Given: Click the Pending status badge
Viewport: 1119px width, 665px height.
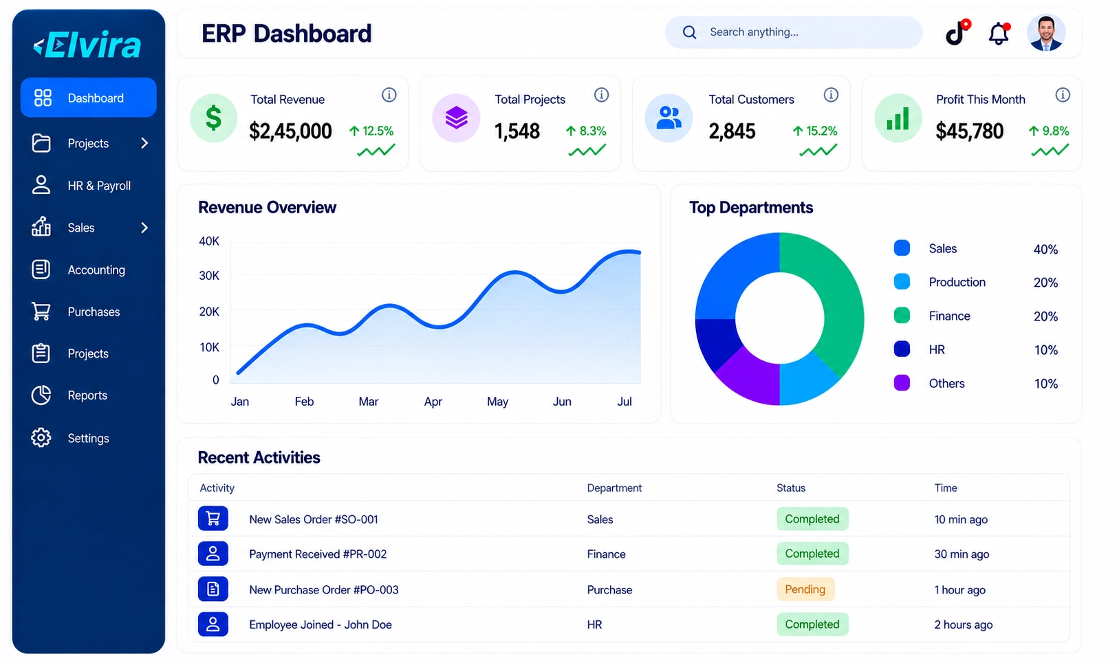Looking at the screenshot, I should click(805, 589).
